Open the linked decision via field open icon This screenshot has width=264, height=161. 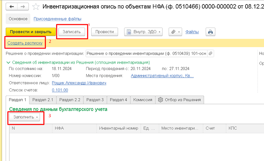(210, 53)
